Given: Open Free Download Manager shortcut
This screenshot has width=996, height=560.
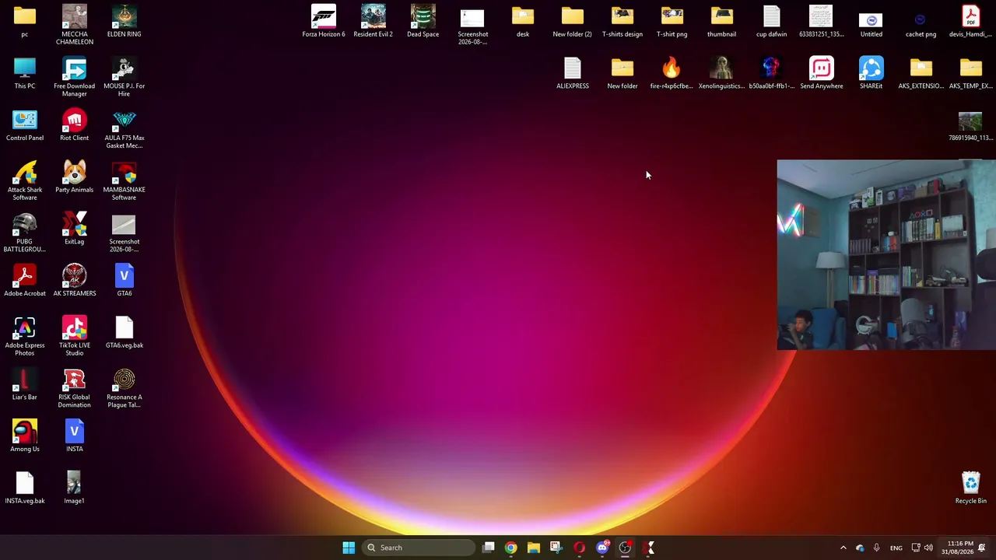Looking at the screenshot, I should click(x=75, y=77).
